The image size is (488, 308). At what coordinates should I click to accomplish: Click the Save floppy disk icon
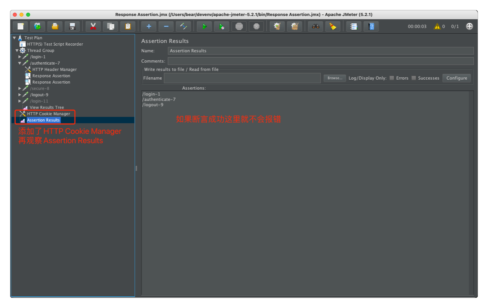(x=72, y=26)
